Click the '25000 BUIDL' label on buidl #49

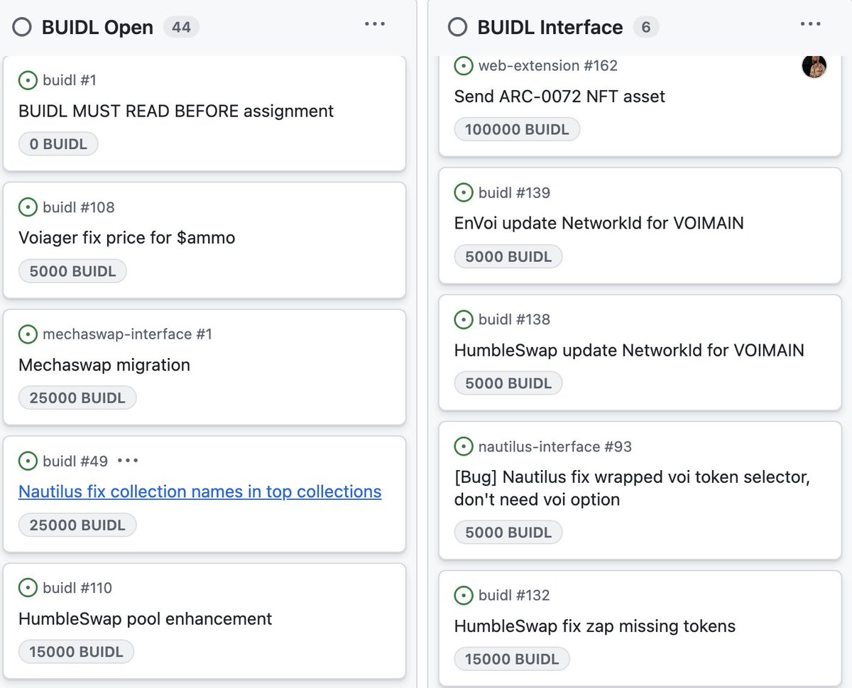pyautogui.click(x=77, y=525)
